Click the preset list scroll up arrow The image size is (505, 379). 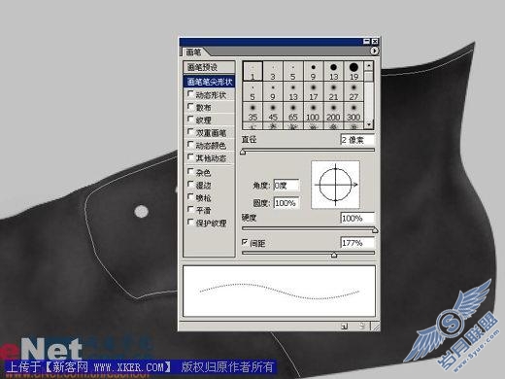tap(368, 66)
